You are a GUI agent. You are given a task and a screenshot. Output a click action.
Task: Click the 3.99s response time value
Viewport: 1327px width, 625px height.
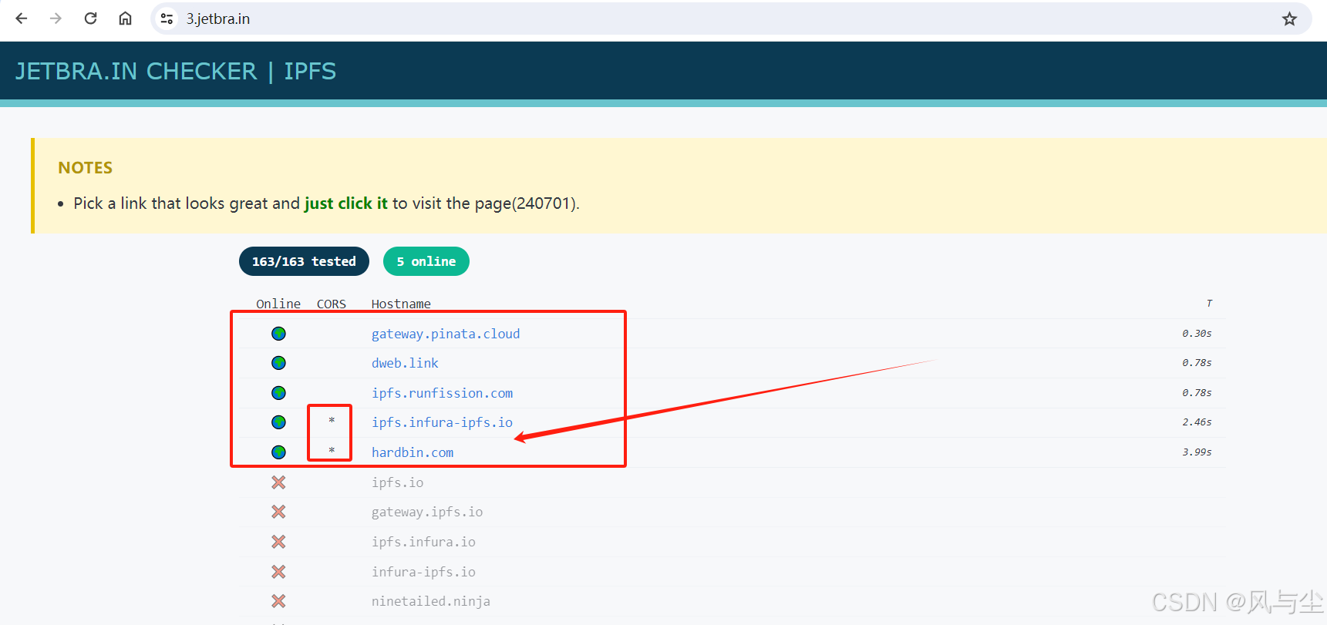tap(1197, 452)
